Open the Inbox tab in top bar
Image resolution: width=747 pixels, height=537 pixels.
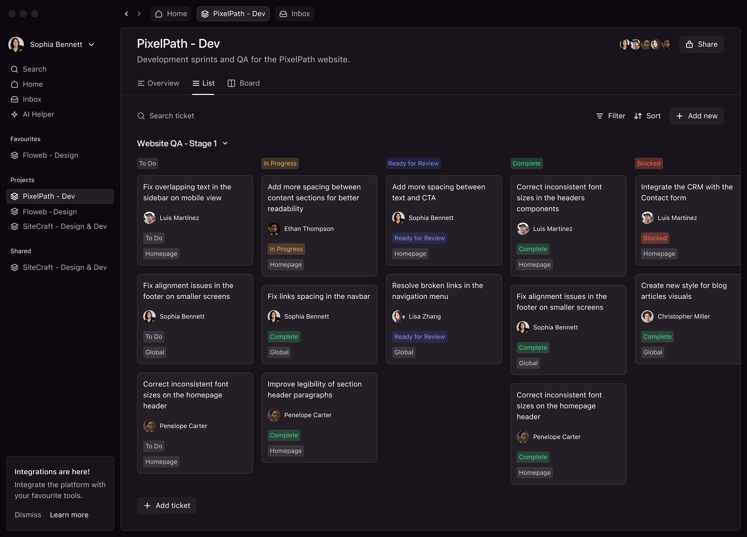294,14
